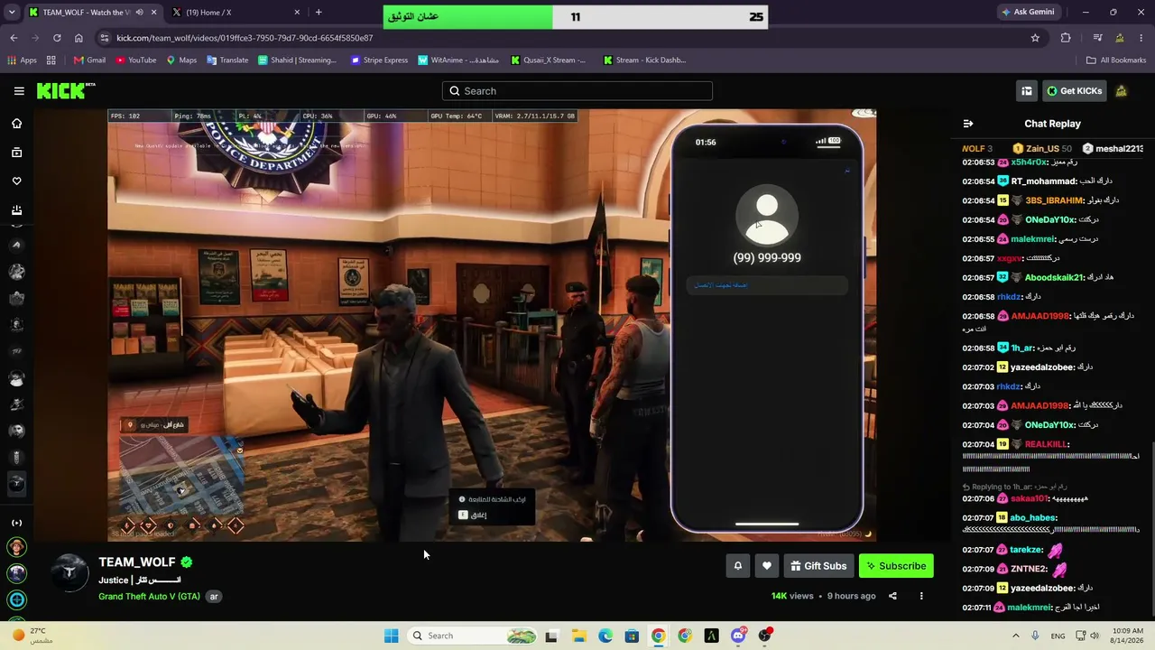Screen dimensions: 1155x650
Task: Open the Maps bookmark
Action: coord(181,60)
